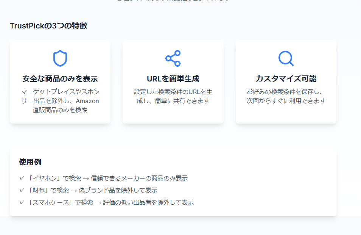361x235 pixels.
Task: Click the share nodes icon
Action: pyautogui.click(x=173, y=58)
